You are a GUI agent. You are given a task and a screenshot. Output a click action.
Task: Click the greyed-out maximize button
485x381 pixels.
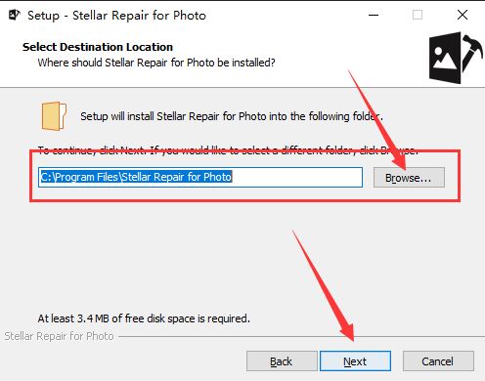(418, 15)
